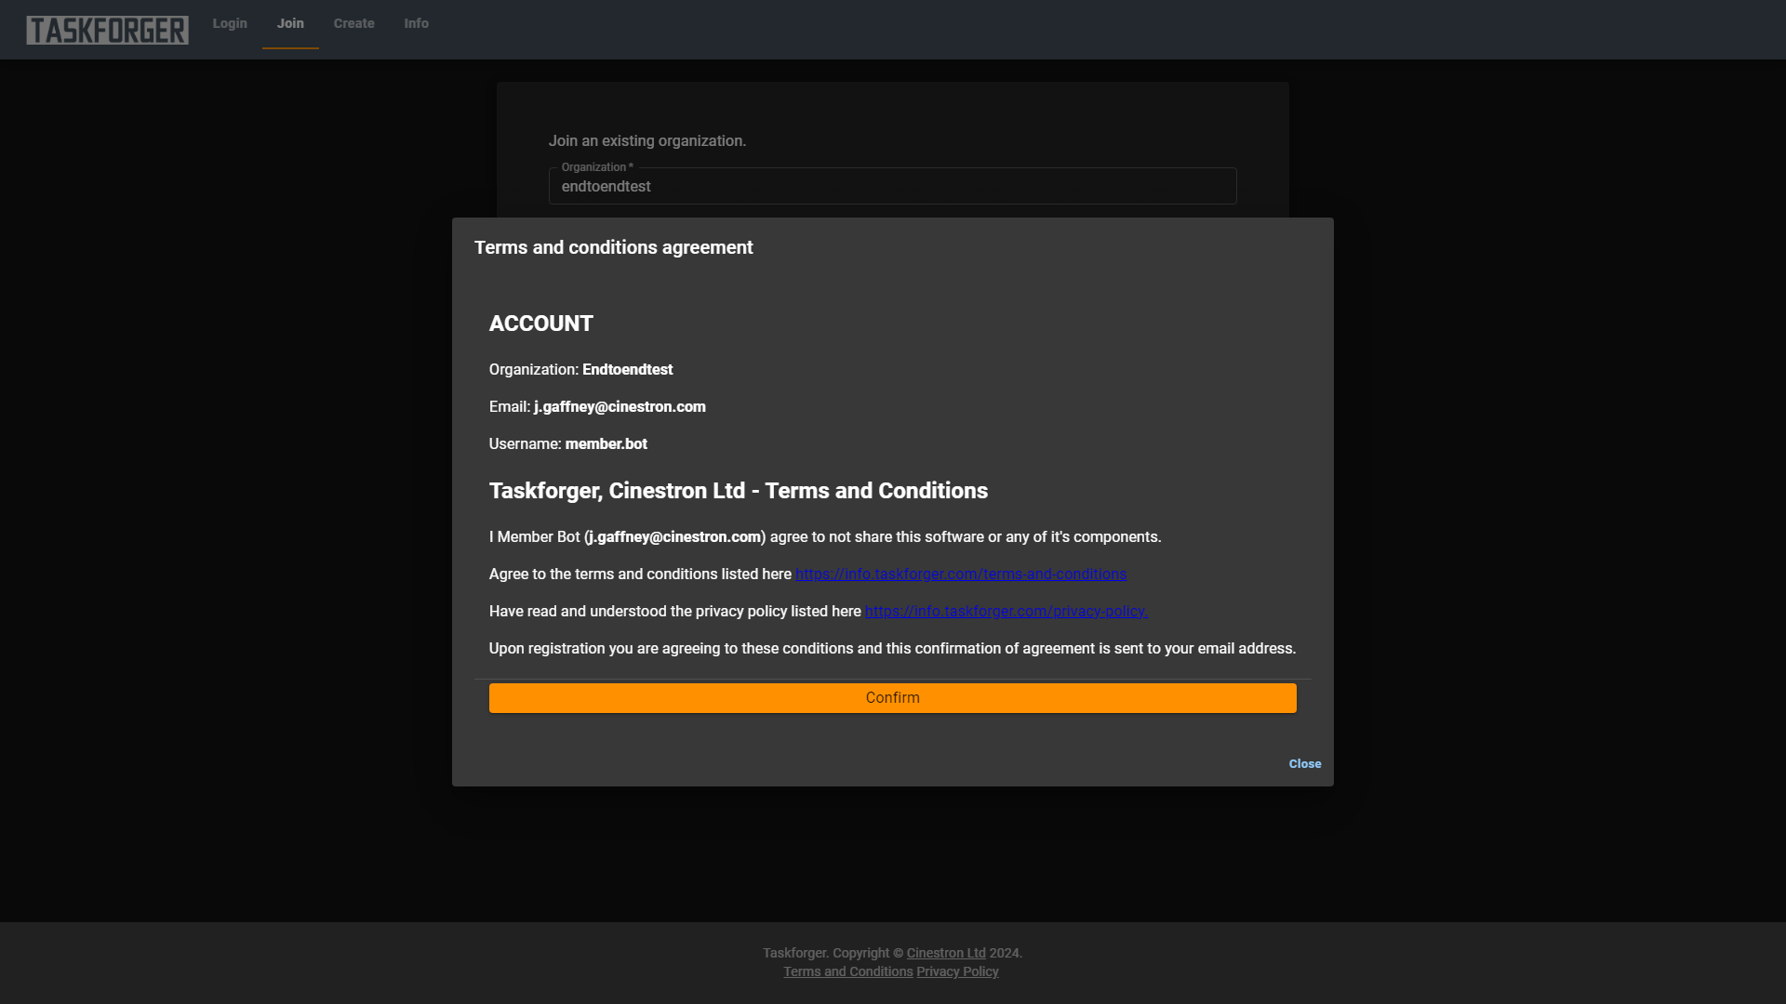The image size is (1786, 1004).
Task: Follow the Cinestron Ltd footer link
Action: (x=945, y=953)
